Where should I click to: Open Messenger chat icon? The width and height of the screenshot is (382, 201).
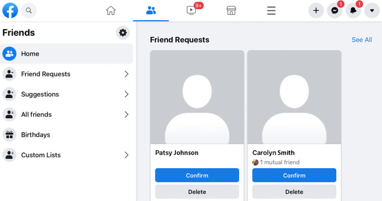click(335, 10)
